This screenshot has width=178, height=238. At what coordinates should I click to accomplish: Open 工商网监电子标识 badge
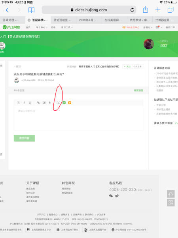click(67, 230)
